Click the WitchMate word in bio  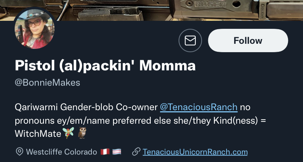click(x=38, y=134)
